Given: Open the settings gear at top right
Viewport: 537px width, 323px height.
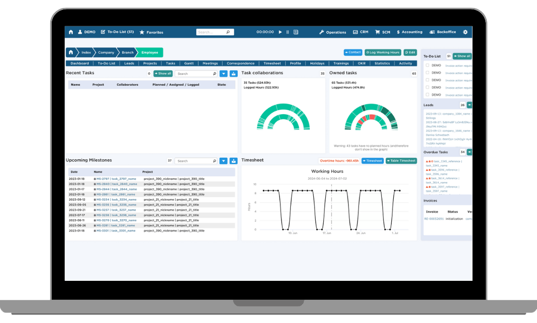Looking at the screenshot, I should [x=465, y=32].
